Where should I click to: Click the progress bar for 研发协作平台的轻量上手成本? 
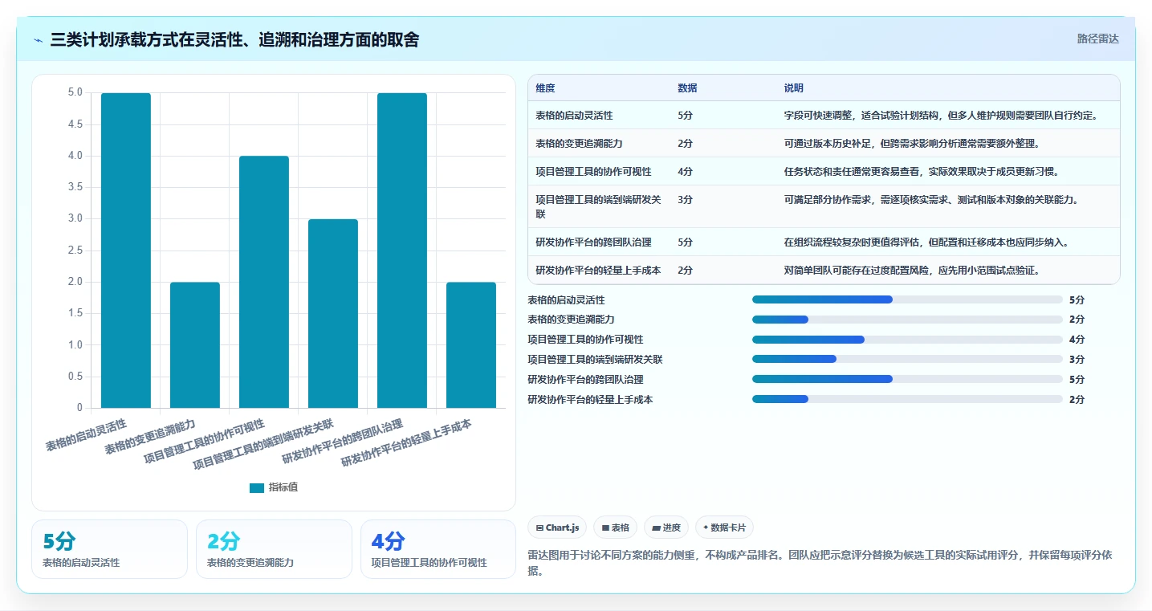[907, 399]
